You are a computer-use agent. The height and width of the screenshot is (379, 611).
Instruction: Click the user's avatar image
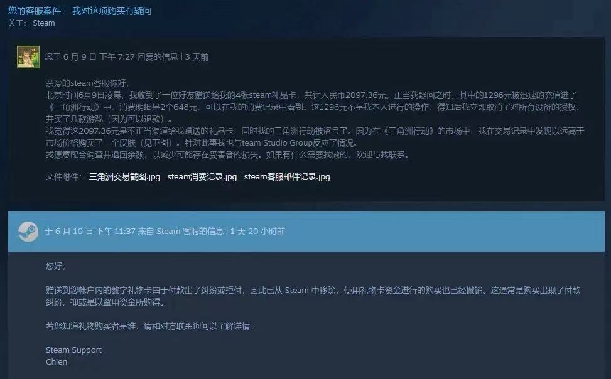point(28,57)
